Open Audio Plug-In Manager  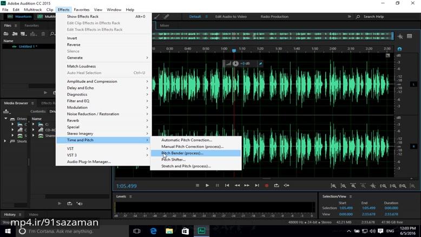(x=104, y=162)
